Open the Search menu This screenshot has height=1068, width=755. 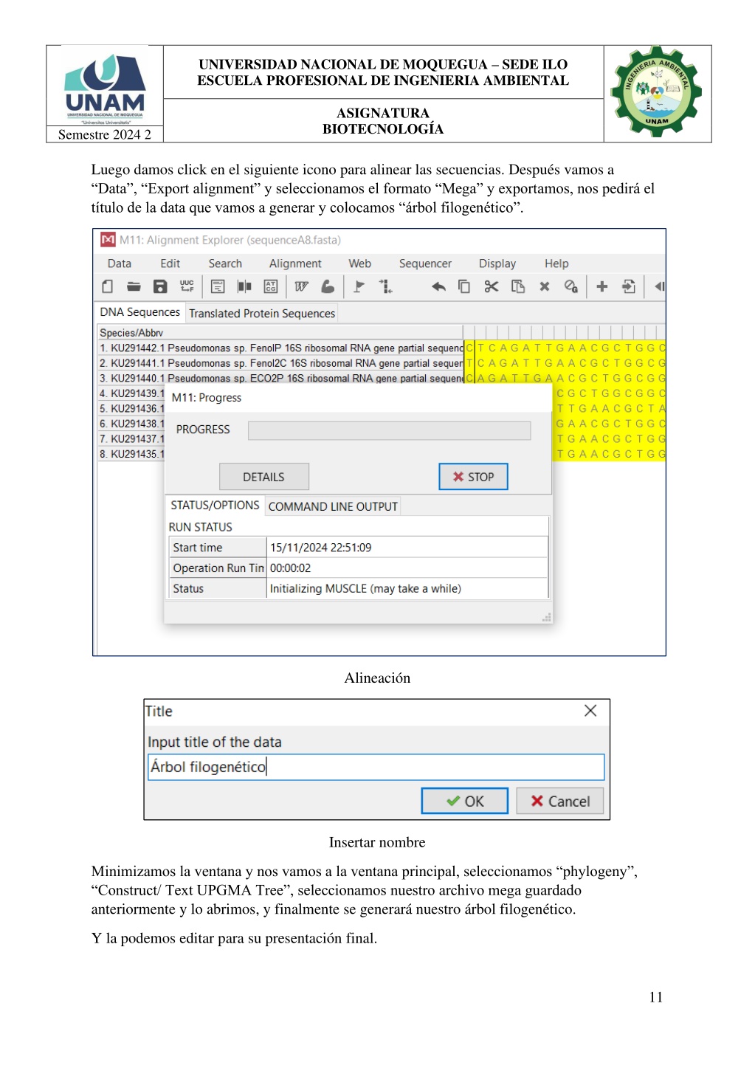tap(225, 263)
